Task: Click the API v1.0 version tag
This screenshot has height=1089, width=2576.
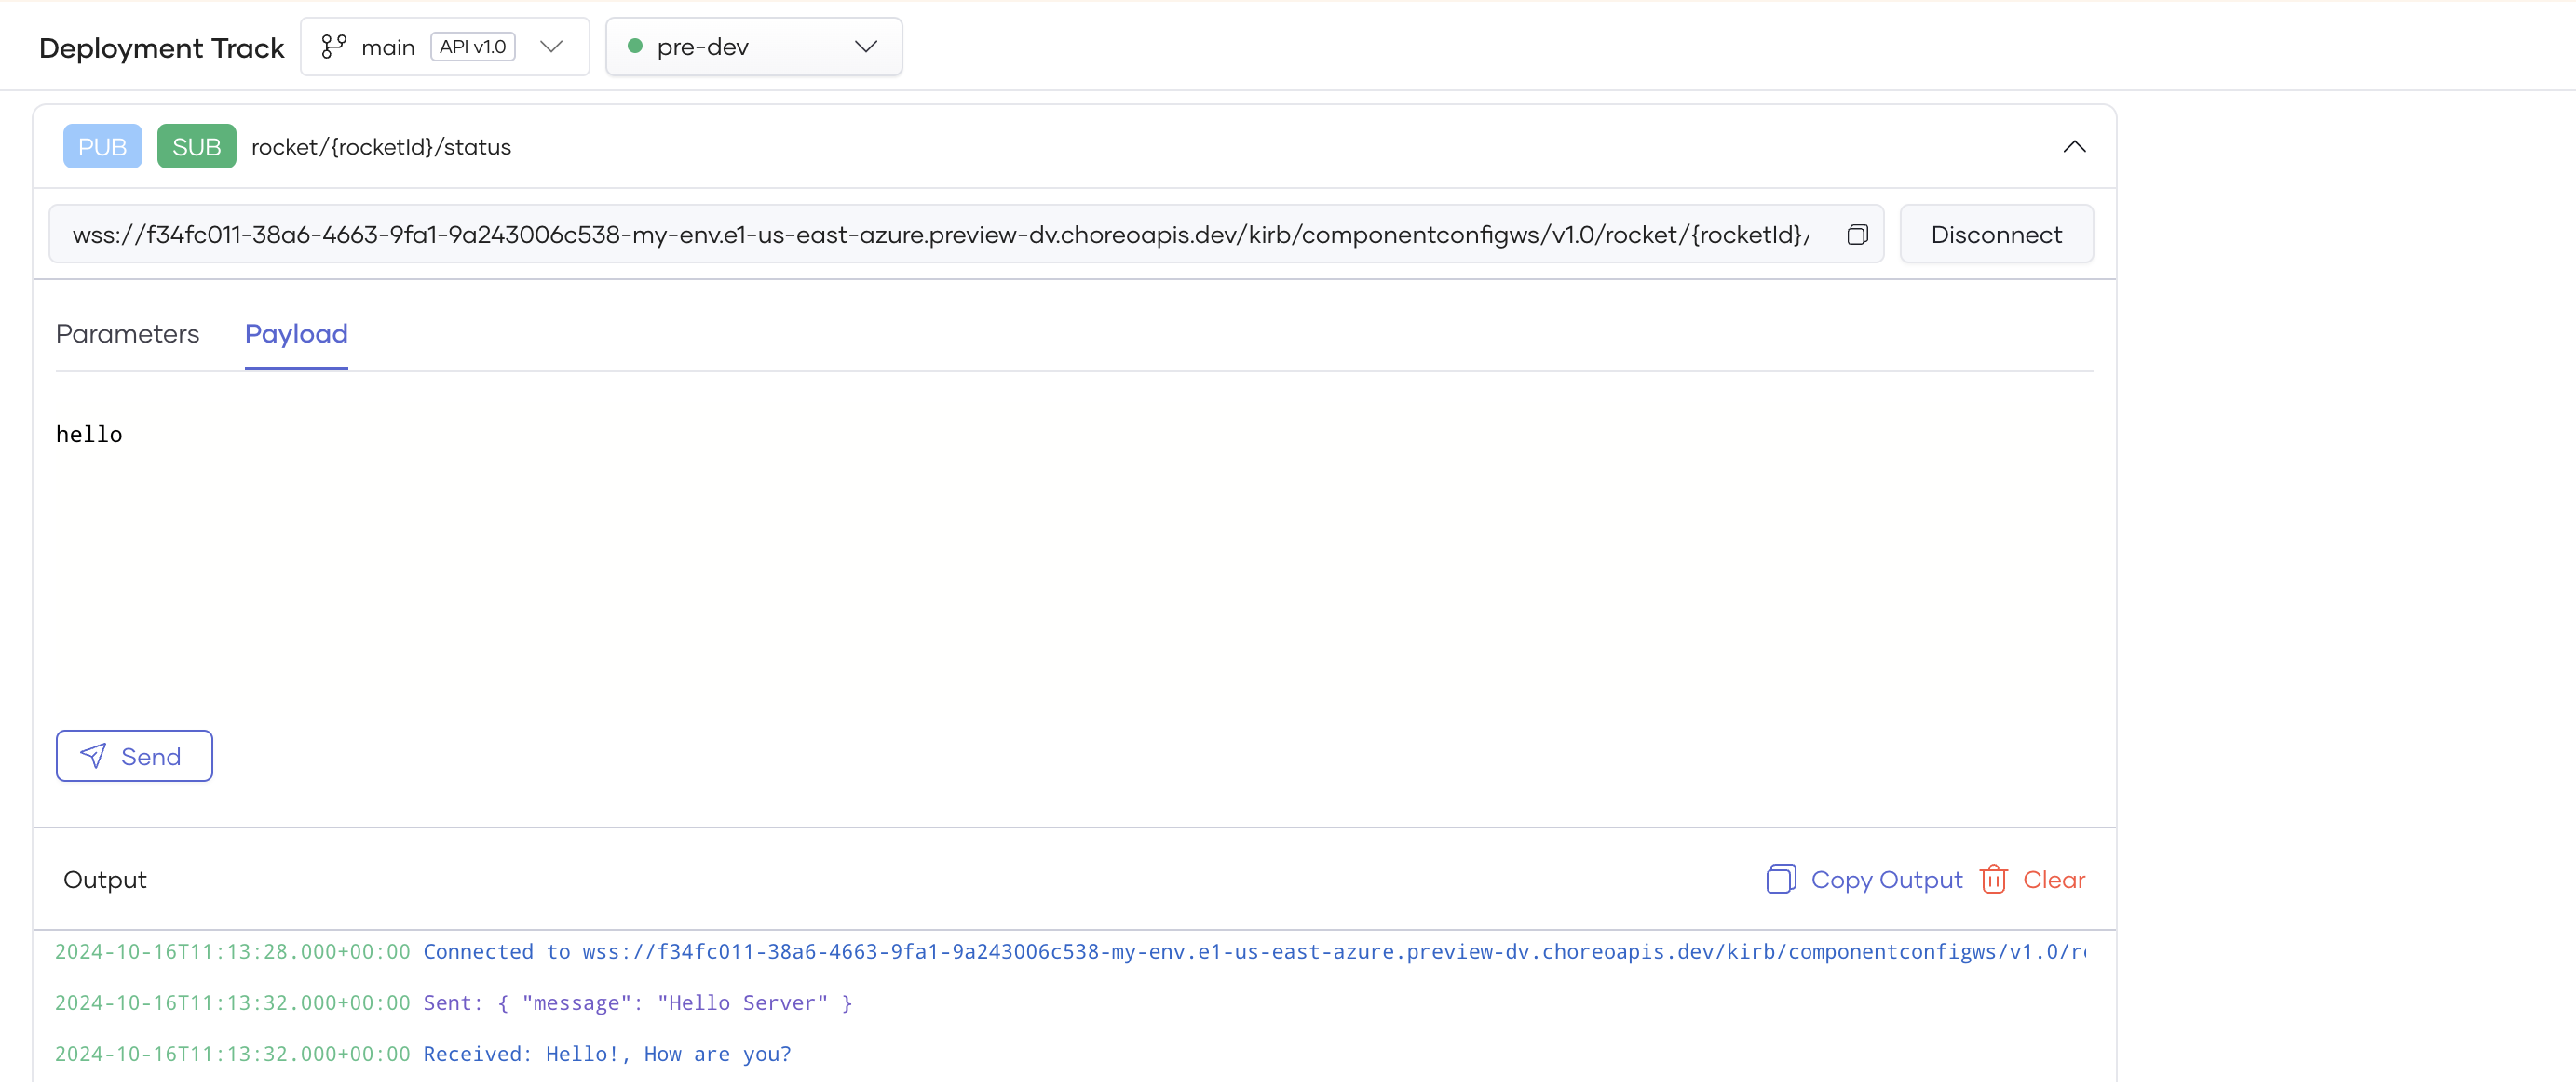Action: (473, 47)
